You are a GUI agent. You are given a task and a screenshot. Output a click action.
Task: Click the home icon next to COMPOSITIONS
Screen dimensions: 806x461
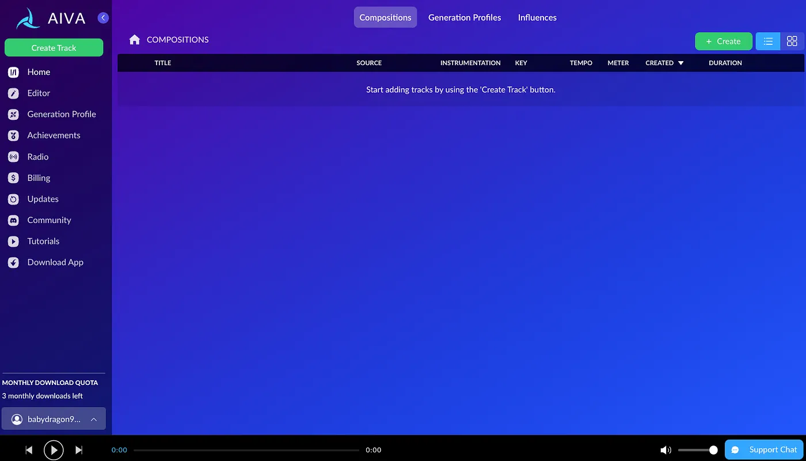(x=135, y=40)
